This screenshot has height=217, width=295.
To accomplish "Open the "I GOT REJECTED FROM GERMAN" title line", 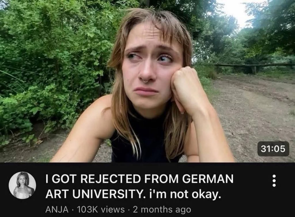I will tap(139, 179).
